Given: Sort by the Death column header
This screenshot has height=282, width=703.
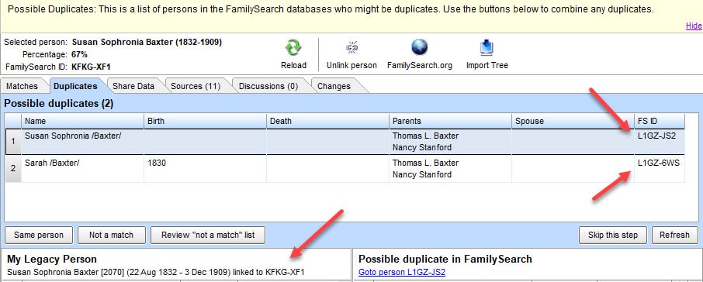Looking at the screenshot, I should click(327, 121).
